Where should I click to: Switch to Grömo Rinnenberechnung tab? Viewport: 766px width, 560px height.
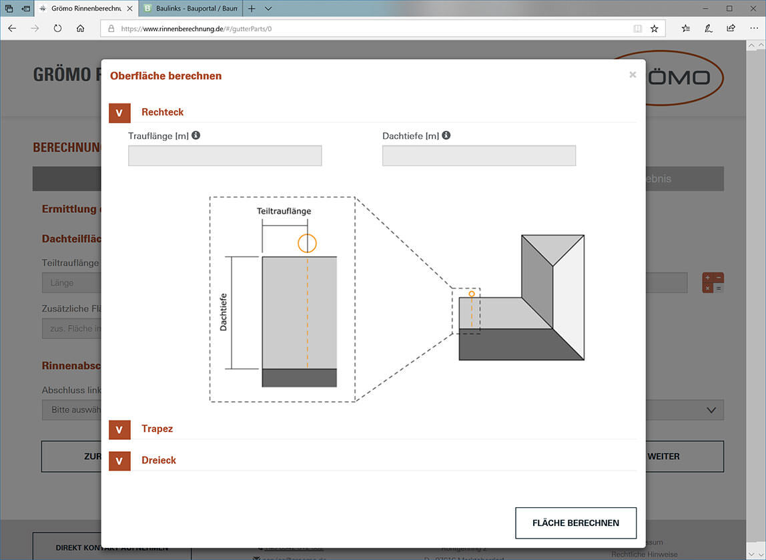(x=86, y=8)
